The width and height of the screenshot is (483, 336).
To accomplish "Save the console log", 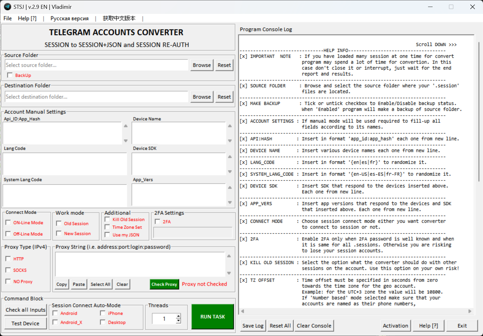I will [253, 326].
